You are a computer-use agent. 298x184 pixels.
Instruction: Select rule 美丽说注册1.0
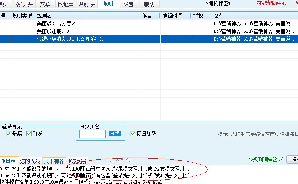(53, 31)
